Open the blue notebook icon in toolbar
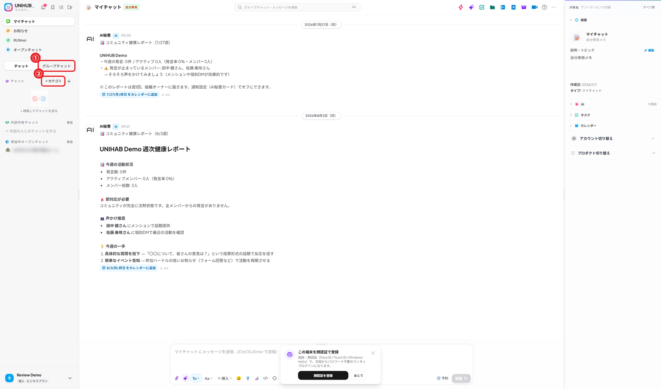Screen dimensions: 661x389 (503, 7)
